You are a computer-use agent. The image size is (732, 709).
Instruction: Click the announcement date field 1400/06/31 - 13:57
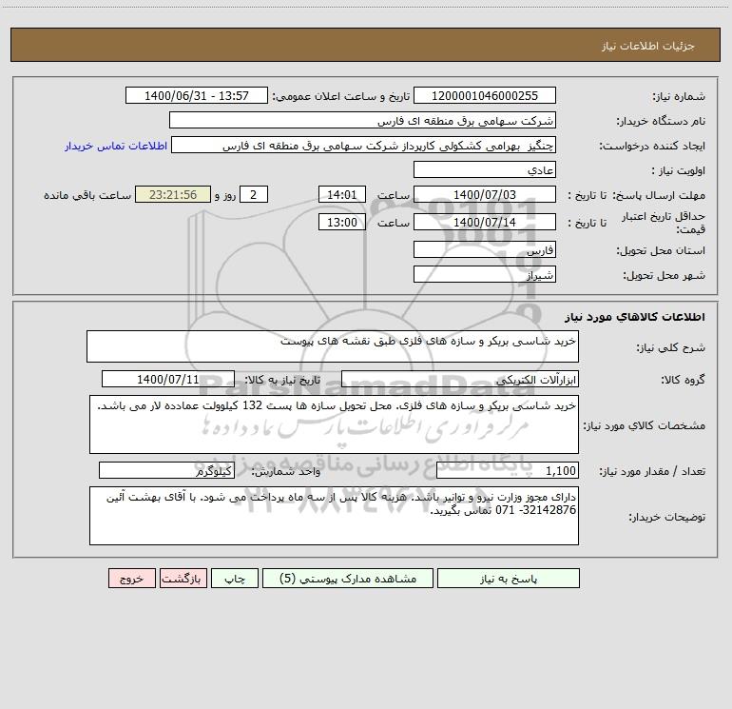pos(197,95)
